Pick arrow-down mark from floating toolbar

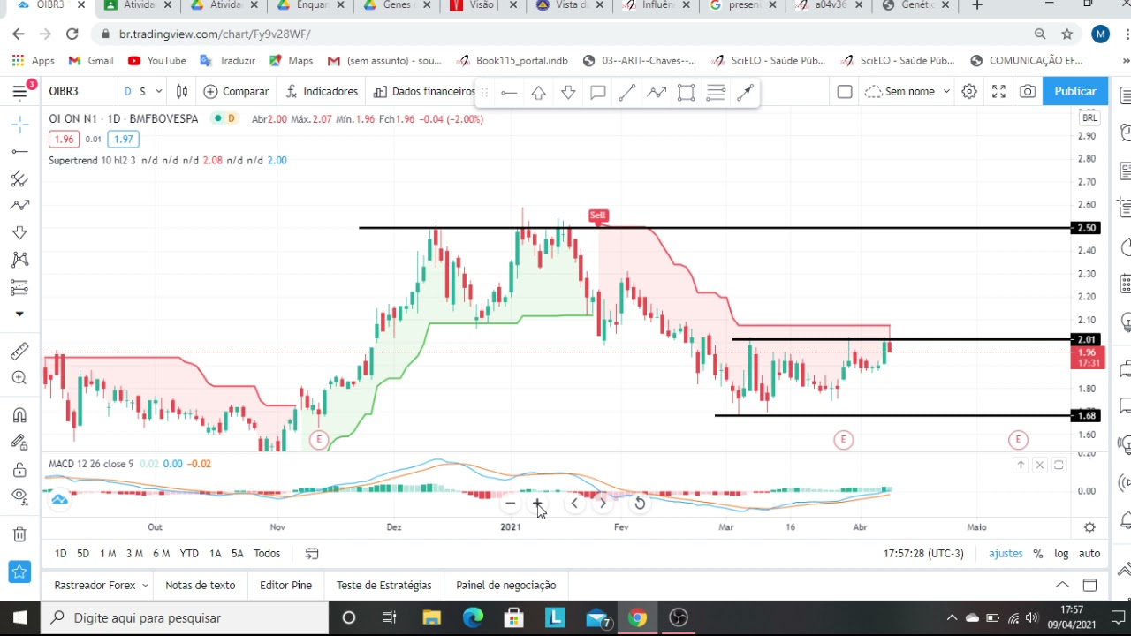[568, 92]
